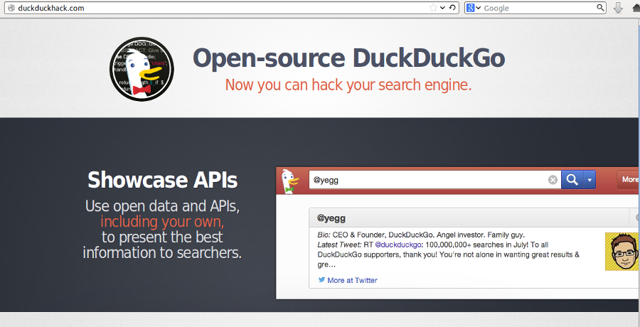The height and width of the screenshot is (327, 640).
Task: Open downloads with the down arrow icon
Action: [x=619, y=8]
